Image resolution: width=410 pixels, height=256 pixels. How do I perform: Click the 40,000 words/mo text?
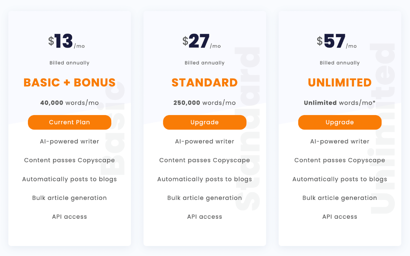(x=69, y=103)
